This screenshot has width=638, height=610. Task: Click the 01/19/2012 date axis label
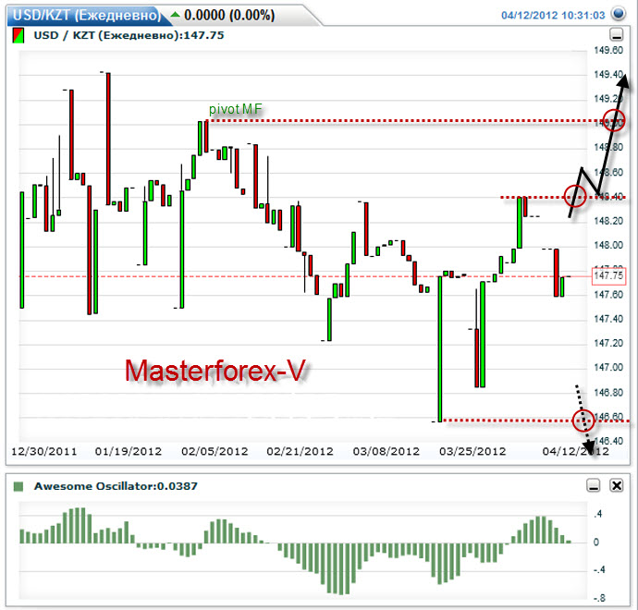(x=129, y=451)
